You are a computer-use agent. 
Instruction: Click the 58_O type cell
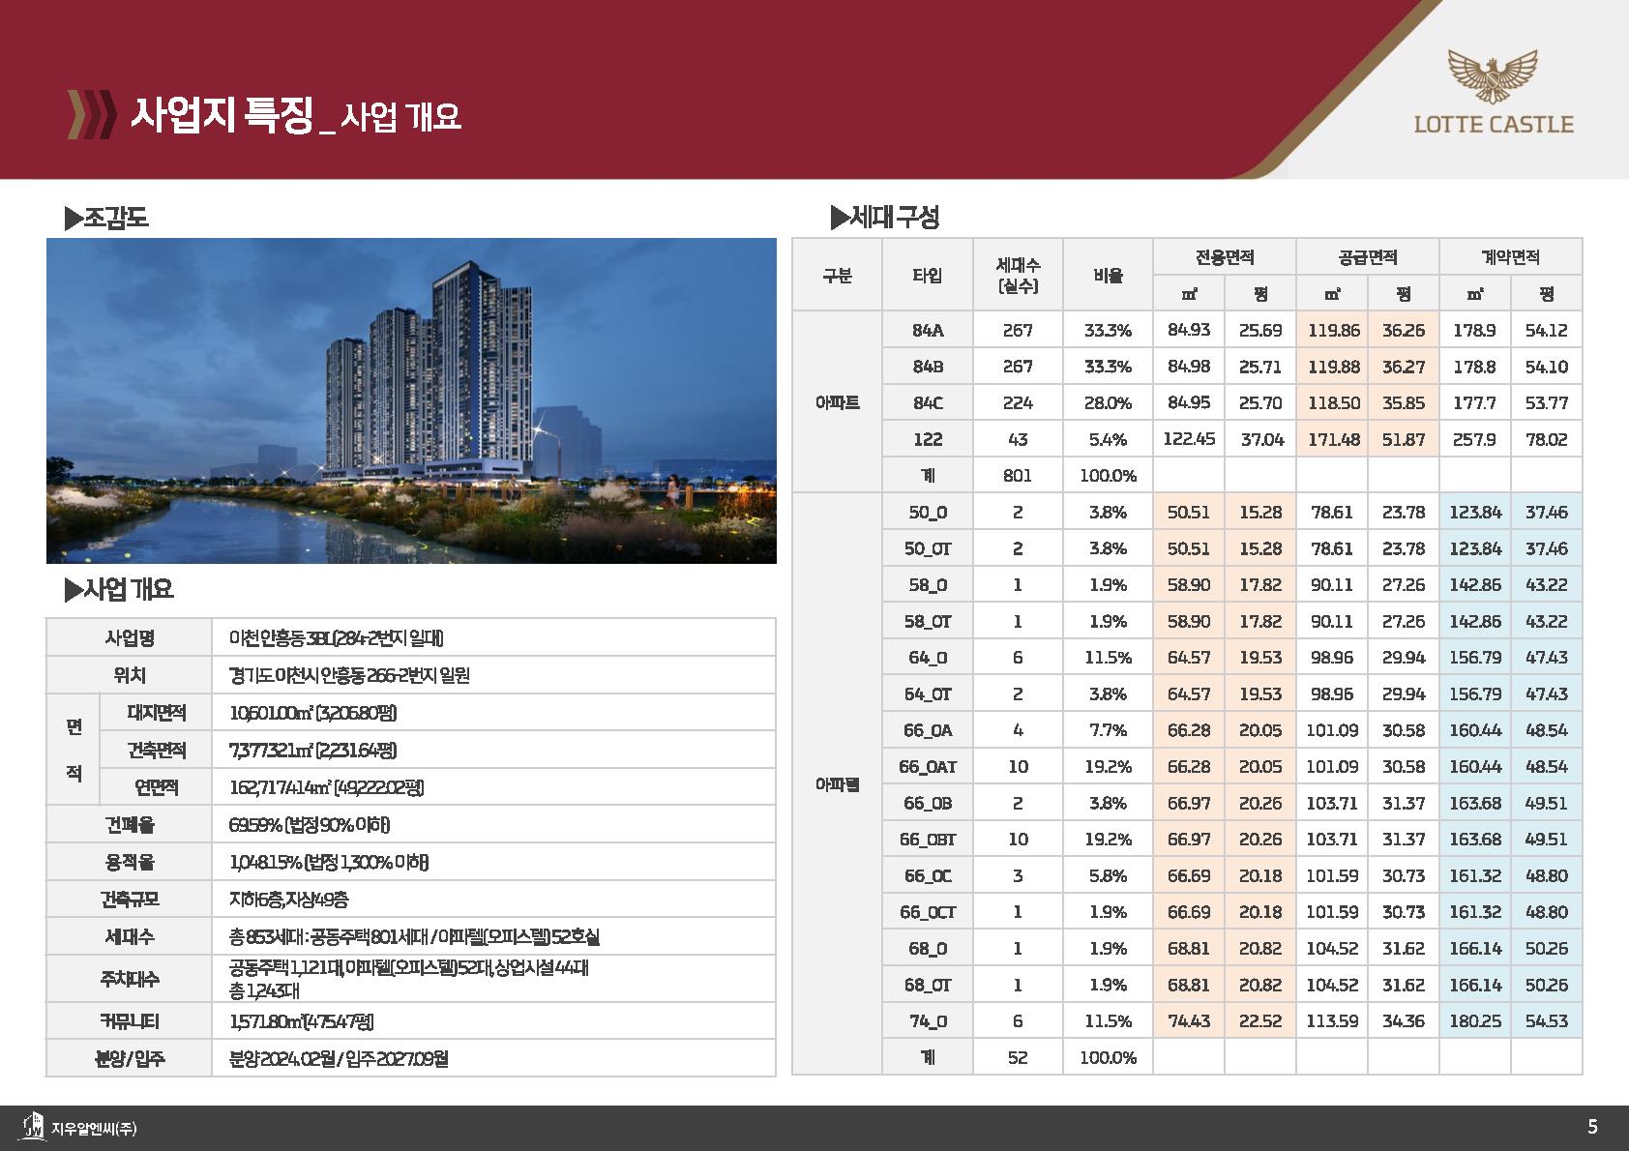coord(928,584)
